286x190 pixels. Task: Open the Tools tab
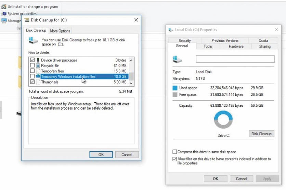208,46
